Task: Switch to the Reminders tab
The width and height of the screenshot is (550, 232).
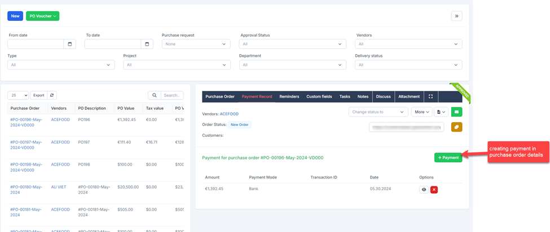Action: pyautogui.click(x=289, y=97)
